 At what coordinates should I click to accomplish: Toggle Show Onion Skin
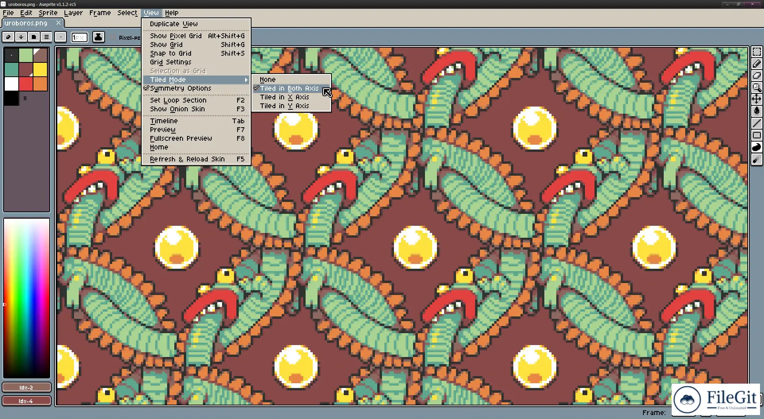[x=196, y=109]
